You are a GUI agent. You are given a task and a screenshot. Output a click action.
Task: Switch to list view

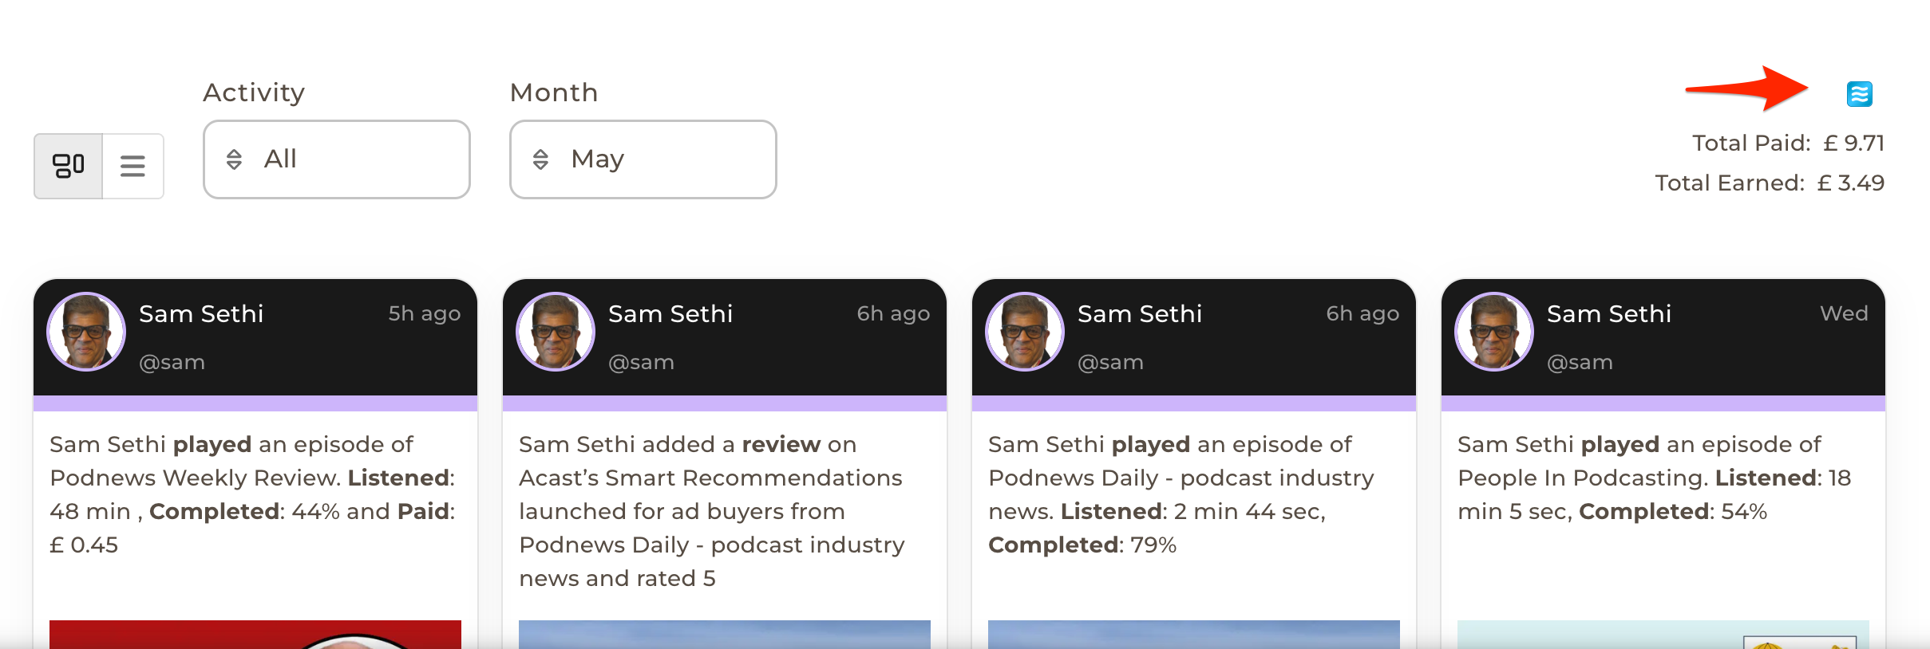(132, 166)
